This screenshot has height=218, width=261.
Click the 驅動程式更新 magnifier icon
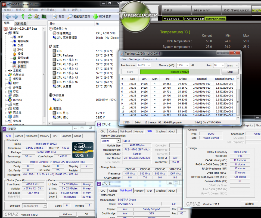tap(70, 17)
